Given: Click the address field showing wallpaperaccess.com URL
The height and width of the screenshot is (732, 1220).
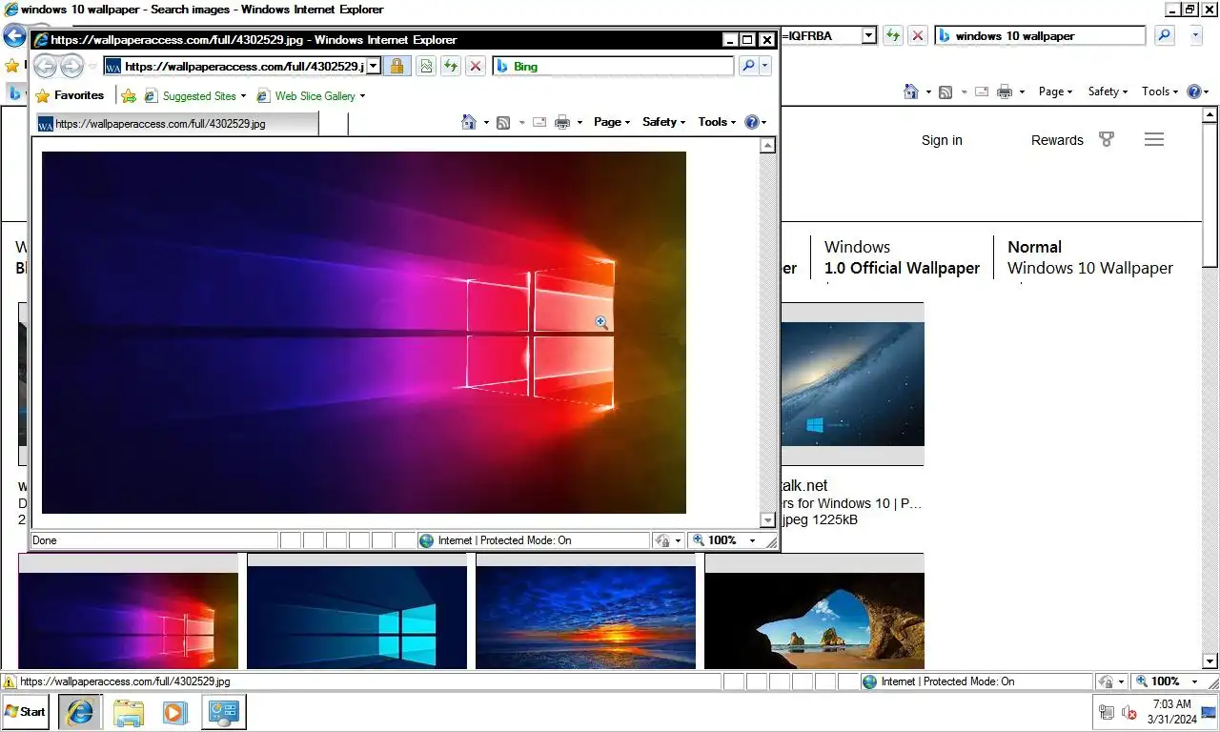Looking at the screenshot, I should (235, 66).
